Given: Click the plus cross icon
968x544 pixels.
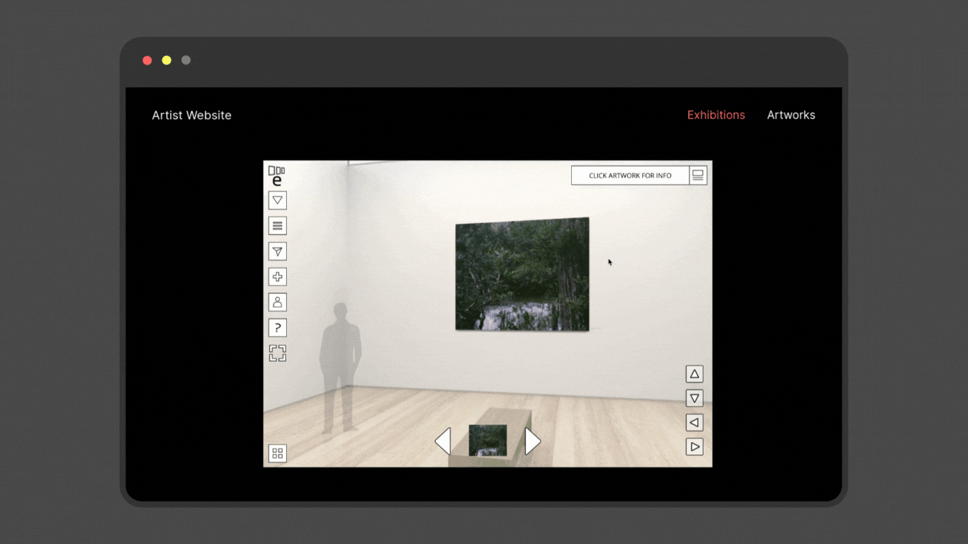Looking at the screenshot, I should click(278, 277).
